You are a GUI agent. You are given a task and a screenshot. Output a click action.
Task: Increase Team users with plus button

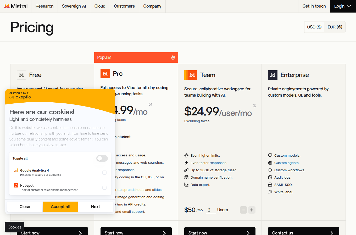(x=252, y=210)
